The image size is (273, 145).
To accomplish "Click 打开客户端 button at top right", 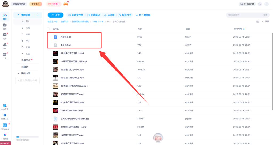I will pyautogui.click(x=247, y=4).
